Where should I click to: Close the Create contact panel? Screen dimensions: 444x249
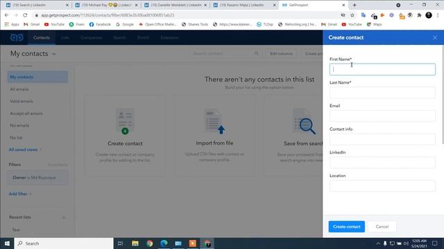435,37
